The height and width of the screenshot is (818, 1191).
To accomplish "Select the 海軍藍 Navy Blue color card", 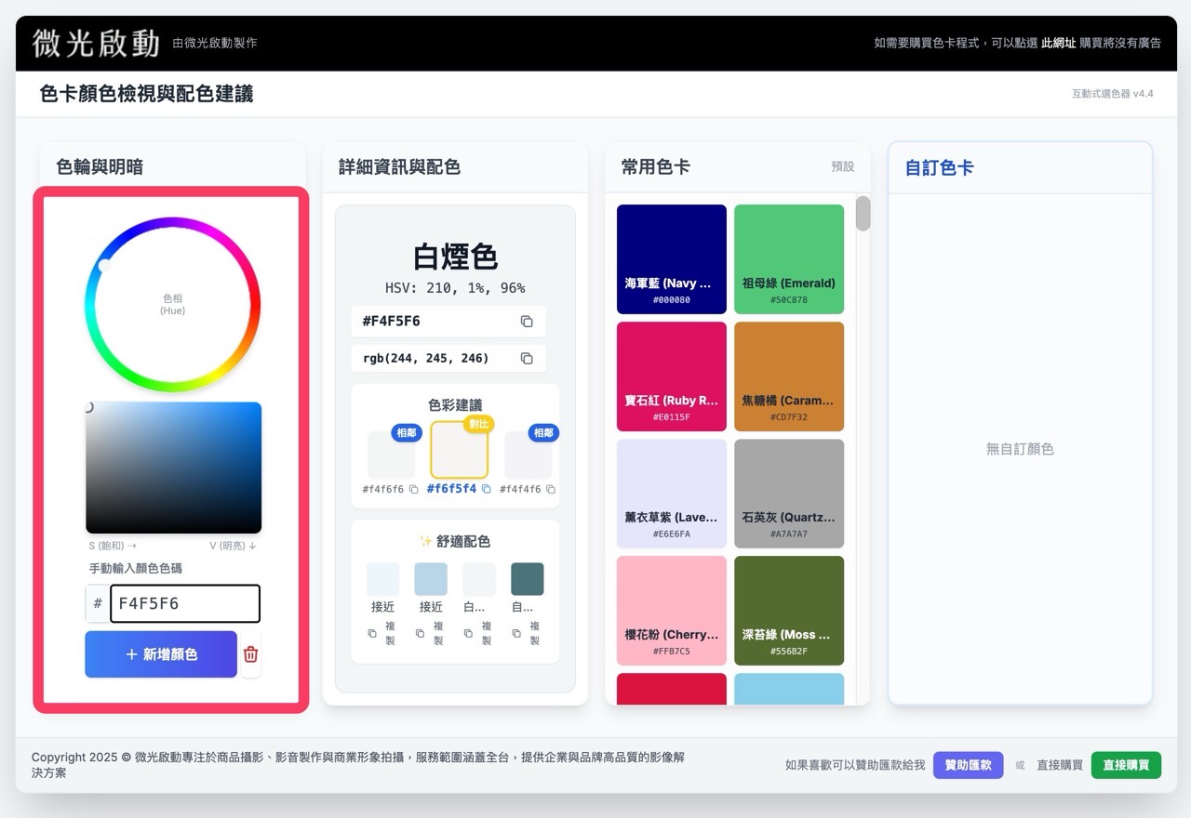I will [x=671, y=259].
